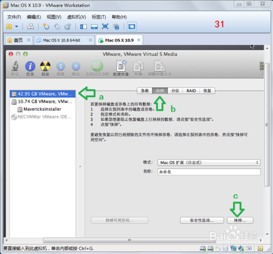
Task: Open the 虚拟机(V) menu
Action: pos(76,17)
